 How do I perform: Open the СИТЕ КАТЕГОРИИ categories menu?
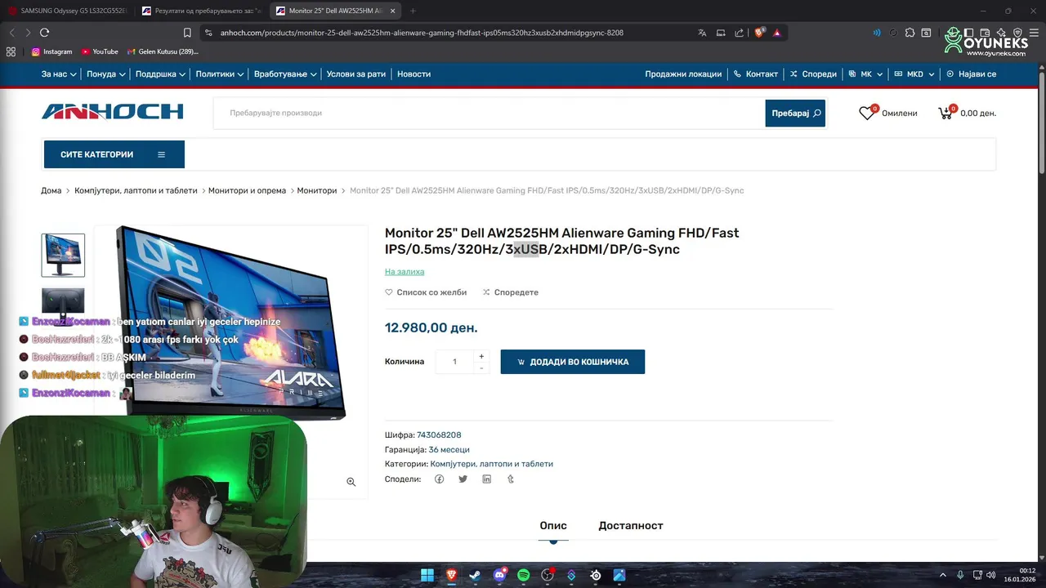coord(114,154)
